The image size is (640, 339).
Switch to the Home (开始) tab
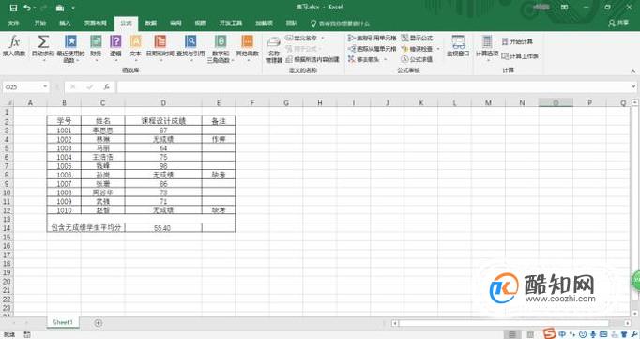(40, 23)
